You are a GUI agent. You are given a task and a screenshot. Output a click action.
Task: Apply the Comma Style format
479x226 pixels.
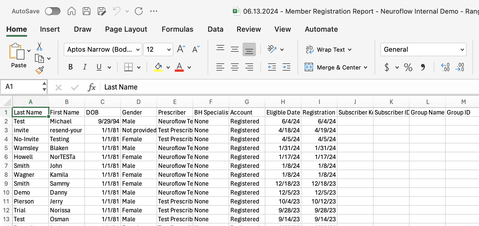coord(423,67)
